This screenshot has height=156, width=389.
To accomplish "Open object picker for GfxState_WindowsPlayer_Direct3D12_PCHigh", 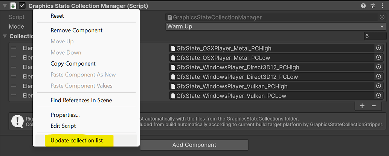I will point(379,67).
